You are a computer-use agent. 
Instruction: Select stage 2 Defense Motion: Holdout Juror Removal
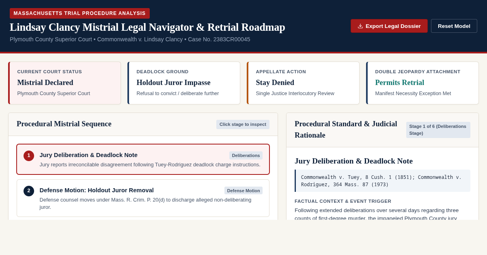tap(143, 198)
